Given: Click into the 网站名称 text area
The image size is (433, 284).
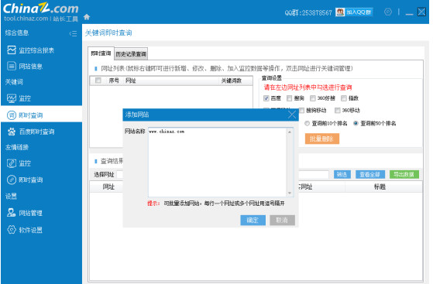Looking at the screenshot, I should pyautogui.click(x=218, y=162).
